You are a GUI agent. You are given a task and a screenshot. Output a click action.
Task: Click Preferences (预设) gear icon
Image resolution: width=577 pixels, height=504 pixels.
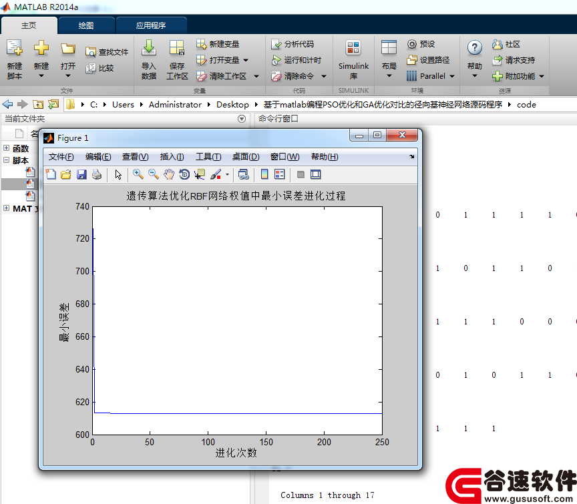[412, 44]
